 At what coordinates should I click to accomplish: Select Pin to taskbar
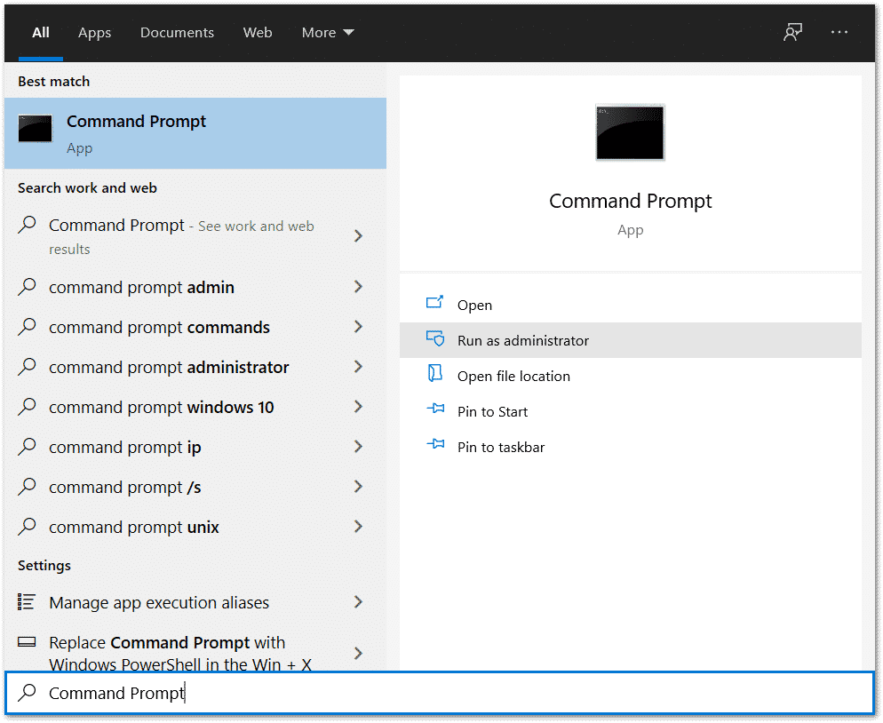(x=631, y=447)
